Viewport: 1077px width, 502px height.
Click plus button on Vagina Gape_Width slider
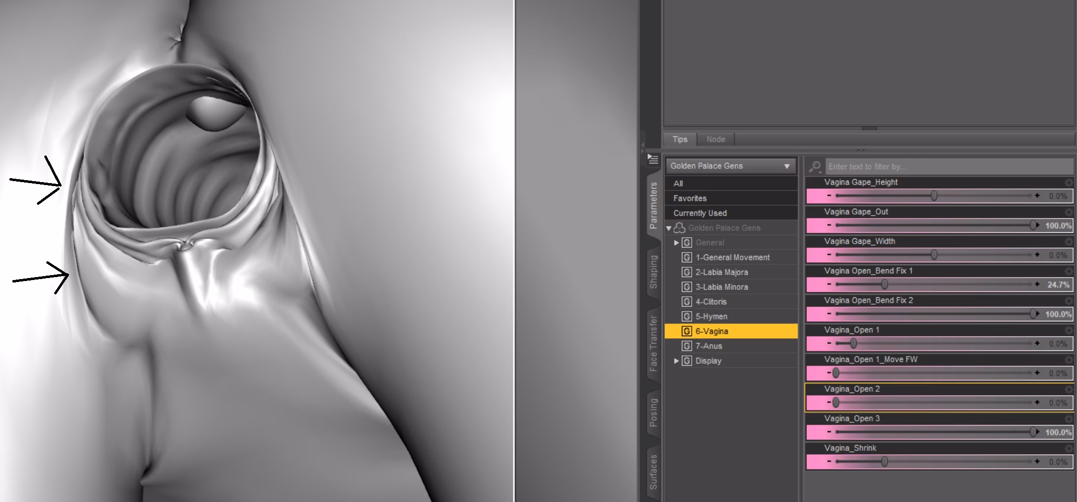coord(1037,255)
